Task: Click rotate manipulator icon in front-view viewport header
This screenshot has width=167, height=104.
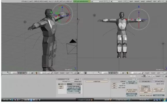Action: coord(112,73)
